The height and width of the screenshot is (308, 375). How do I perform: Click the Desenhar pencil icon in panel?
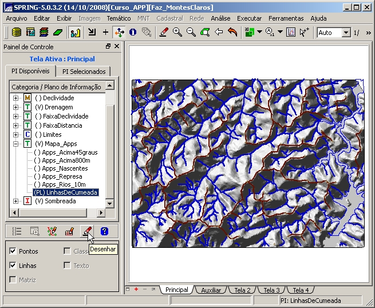point(86,231)
